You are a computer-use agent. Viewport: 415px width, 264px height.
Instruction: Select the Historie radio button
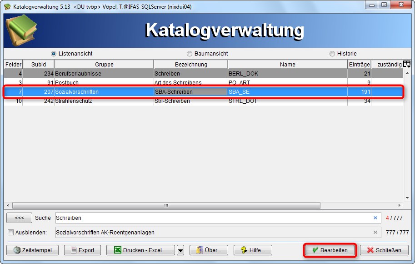click(332, 54)
